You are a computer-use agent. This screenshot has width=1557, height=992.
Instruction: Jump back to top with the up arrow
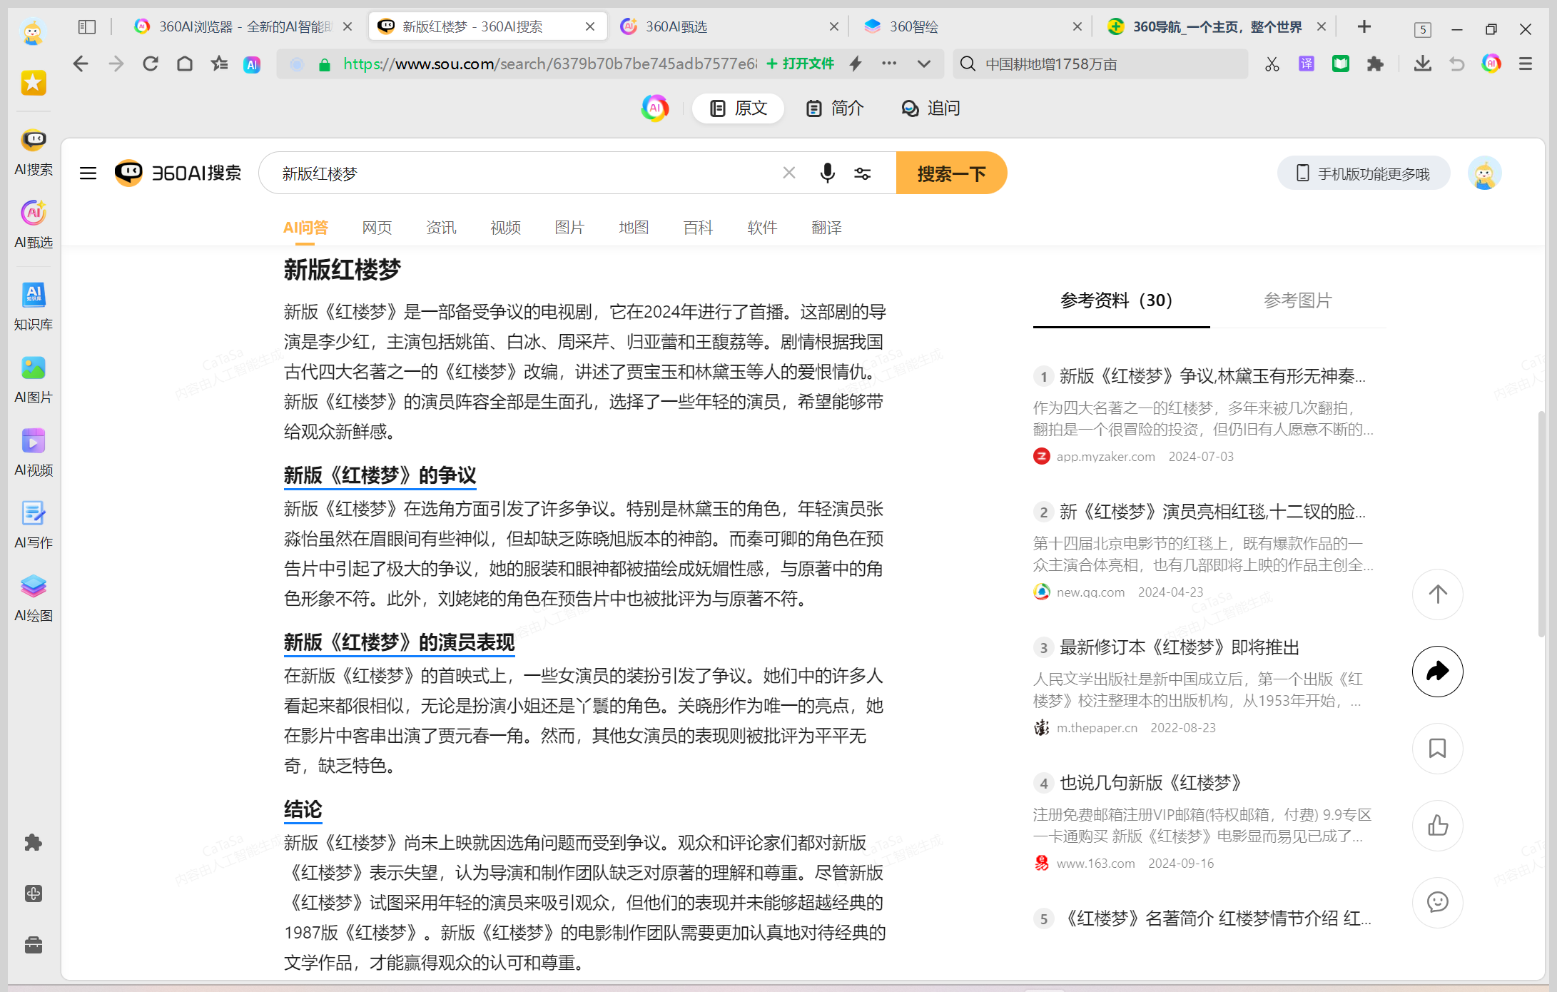click(1438, 594)
